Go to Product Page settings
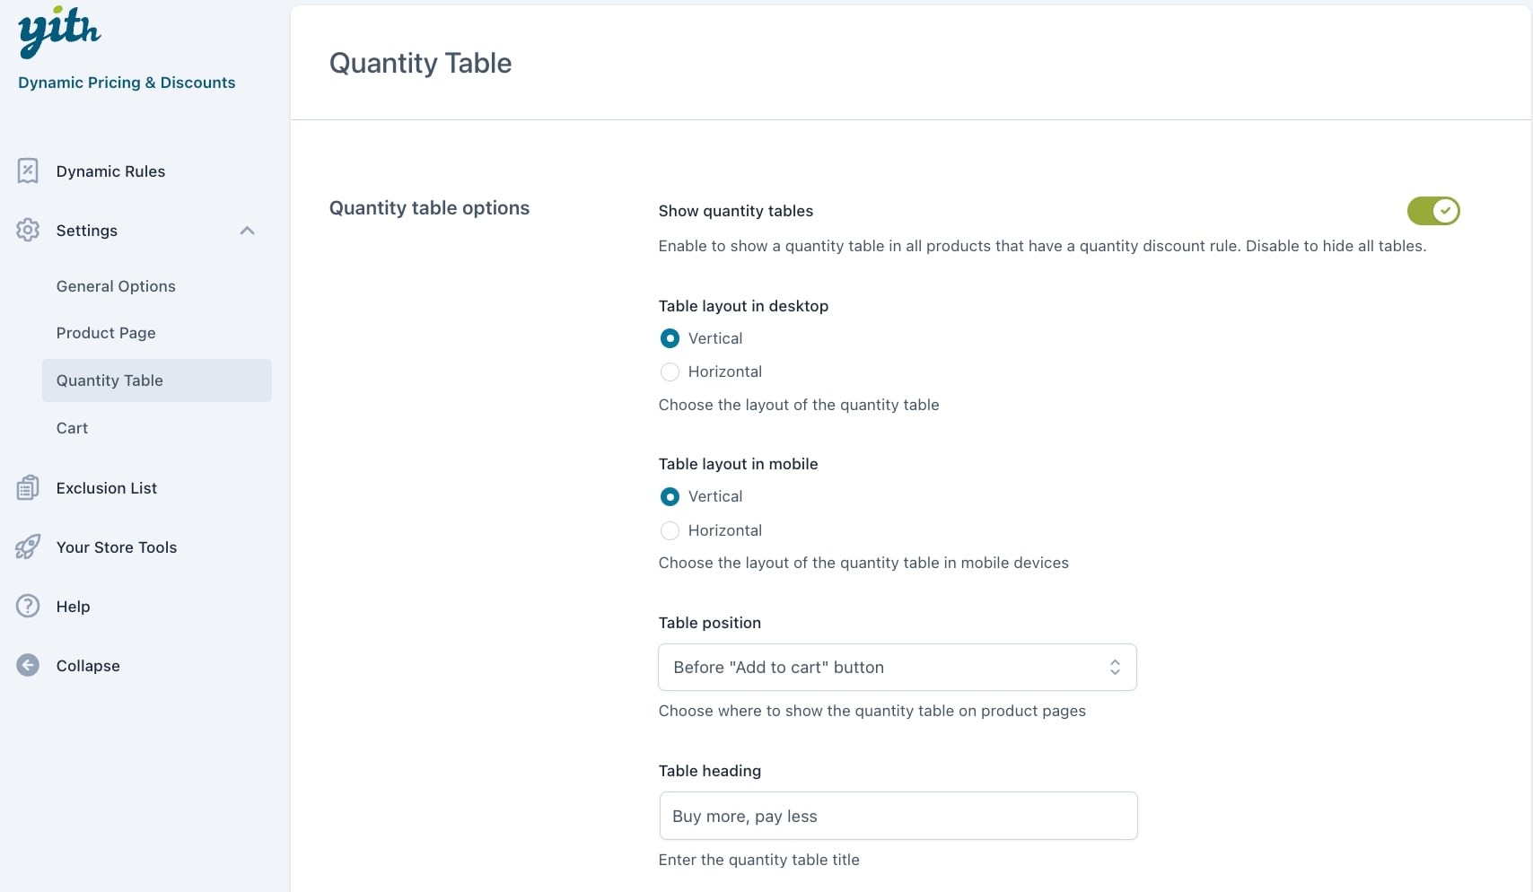 [106, 333]
